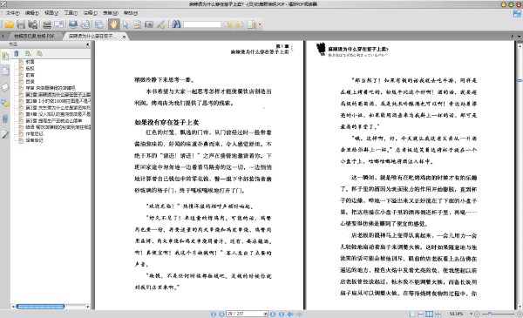Image resolution: width=523 pixels, height=318 pixels.
Task: Open the 编辑 (Edit) menu
Action: coord(32,13)
